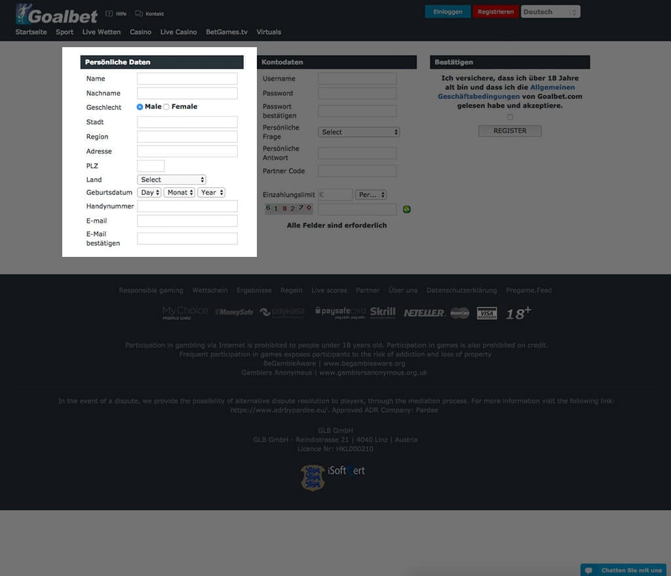Select the Female gender radio button

tap(167, 107)
